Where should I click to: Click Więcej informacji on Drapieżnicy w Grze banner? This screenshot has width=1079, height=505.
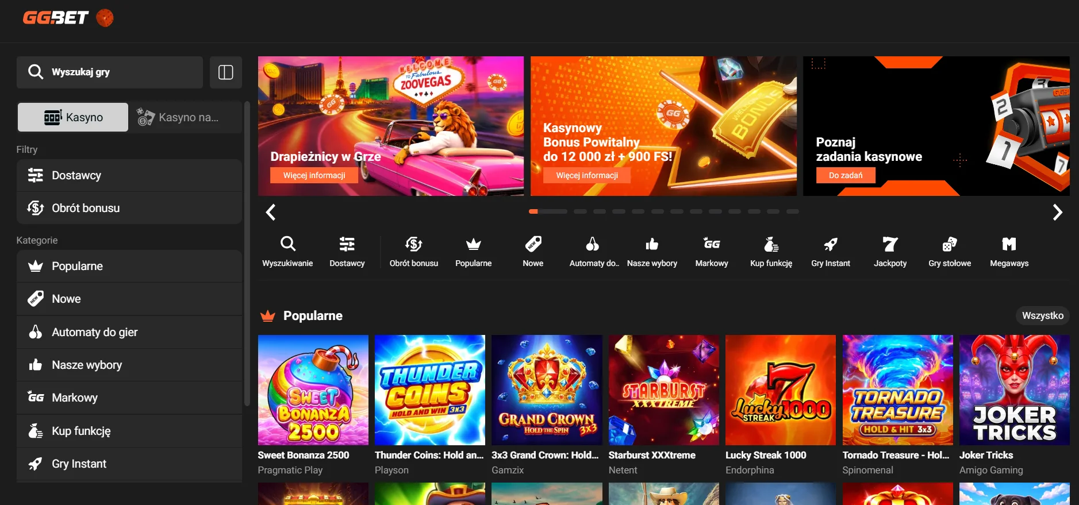coord(314,175)
